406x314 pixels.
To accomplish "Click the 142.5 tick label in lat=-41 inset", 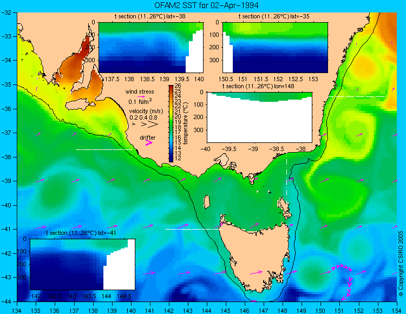I will pyautogui.click(x=54, y=296).
